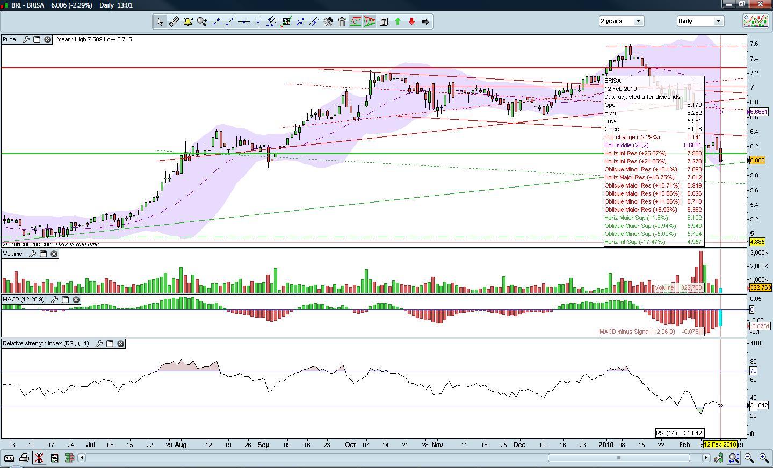Open RSI panel wrench settings
The width and height of the screenshot is (773, 468).
[x=99, y=343]
